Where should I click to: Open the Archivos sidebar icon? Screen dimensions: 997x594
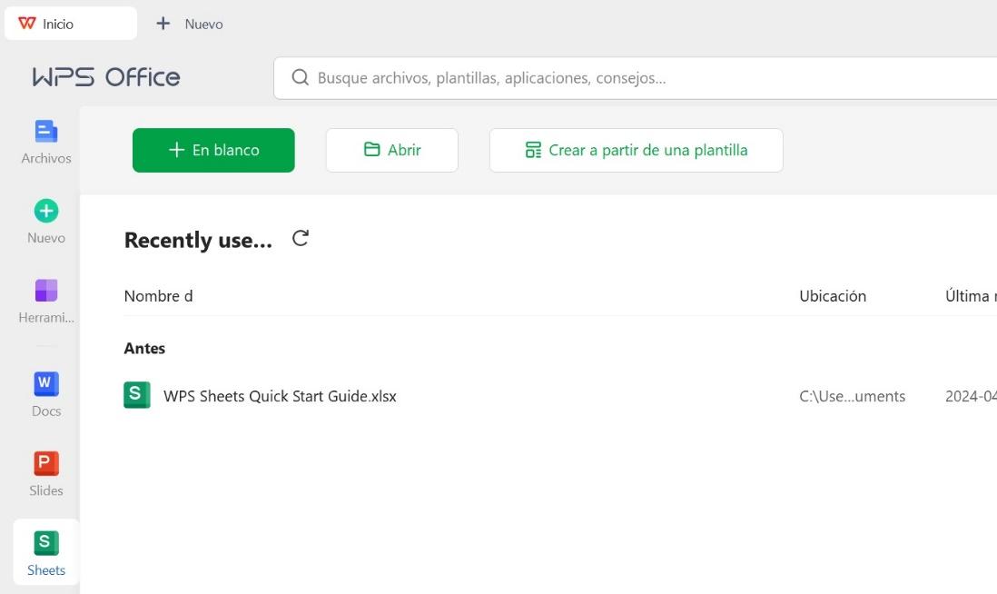(x=45, y=132)
